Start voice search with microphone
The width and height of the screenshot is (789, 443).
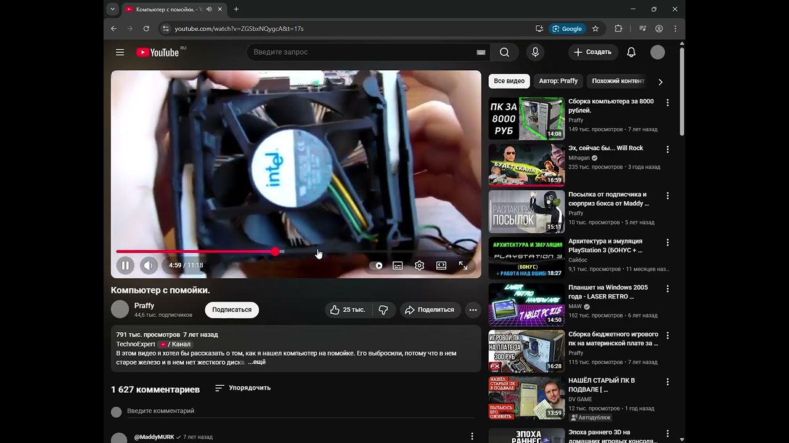(535, 52)
